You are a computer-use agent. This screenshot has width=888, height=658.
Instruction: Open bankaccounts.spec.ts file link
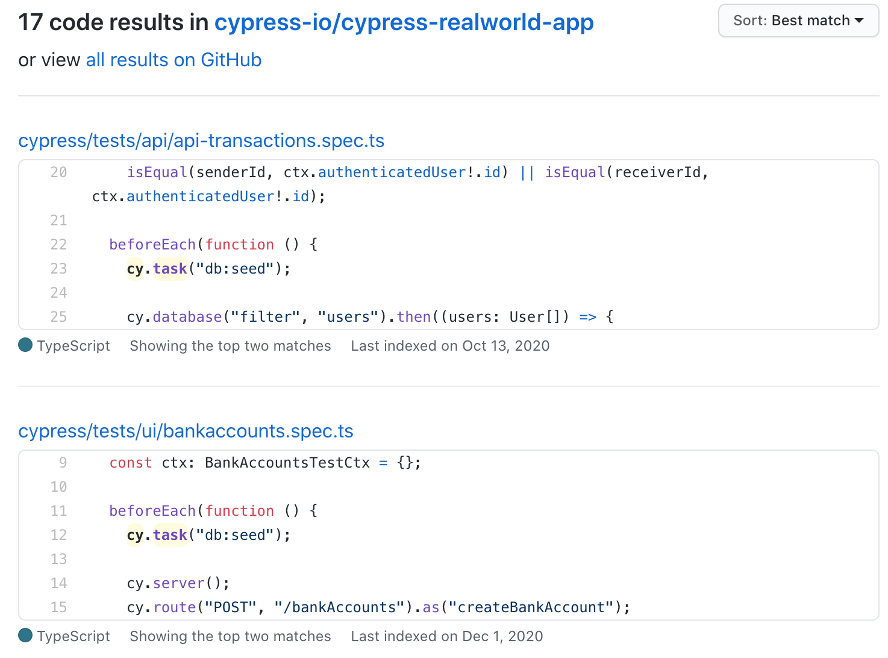(x=186, y=431)
